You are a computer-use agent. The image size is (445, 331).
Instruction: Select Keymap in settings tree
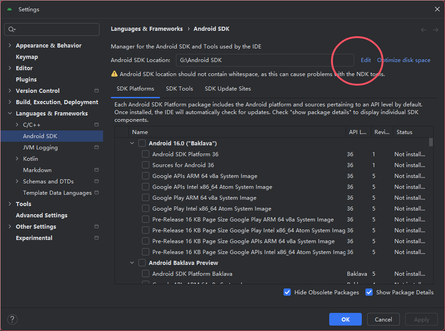tap(27, 57)
